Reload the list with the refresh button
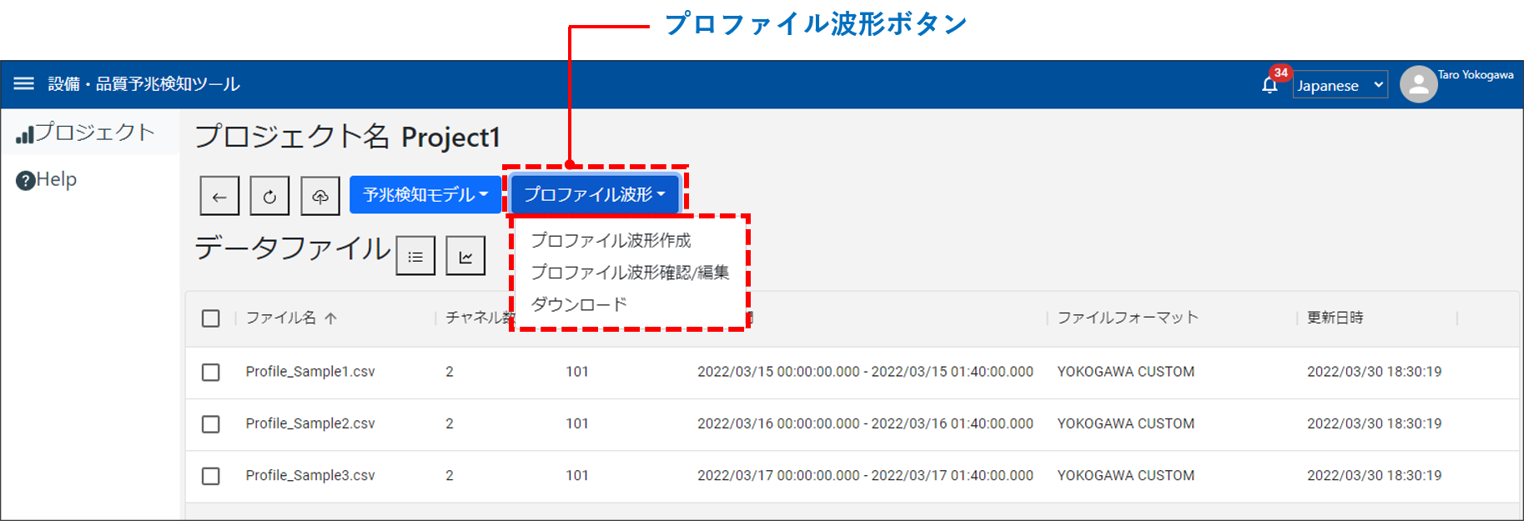 click(269, 196)
